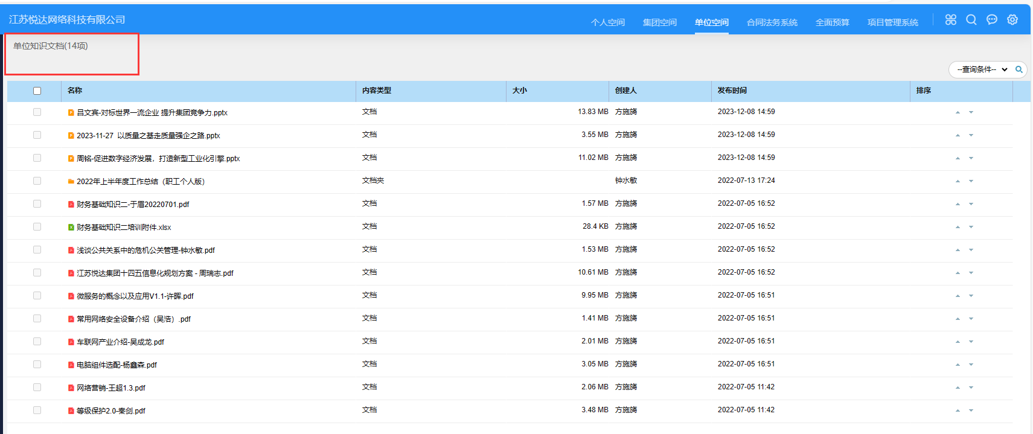
Task: Move 网络营销-王超1.3.pdf row down with arrow
Action: click(x=971, y=388)
